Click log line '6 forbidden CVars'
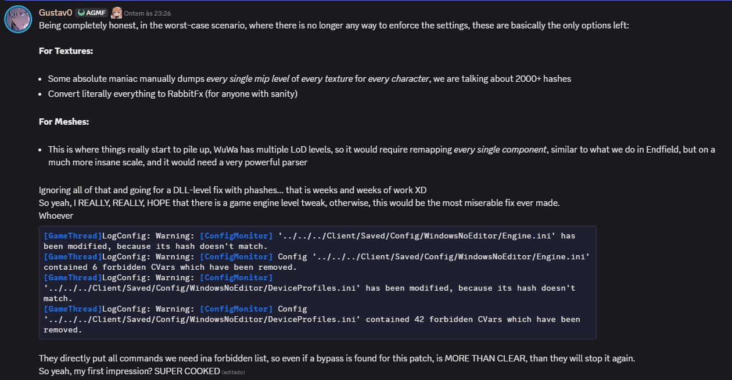The image size is (732, 380). click(x=170, y=267)
